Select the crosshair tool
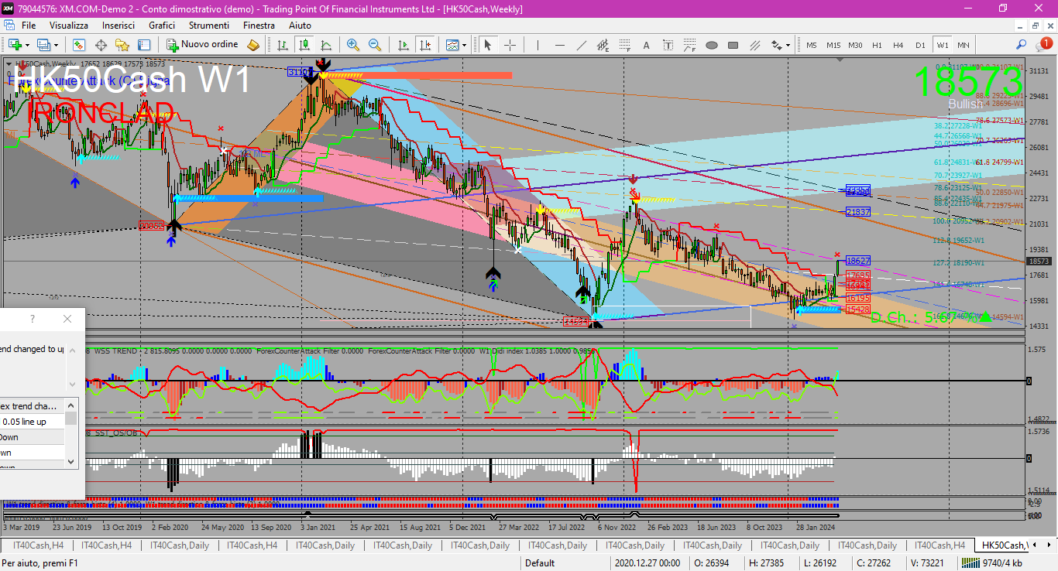The width and height of the screenshot is (1058, 571). [510, 45]
